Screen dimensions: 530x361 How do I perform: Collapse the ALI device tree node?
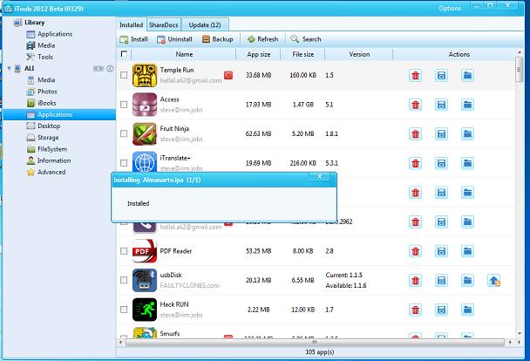[x=9, y=68]
